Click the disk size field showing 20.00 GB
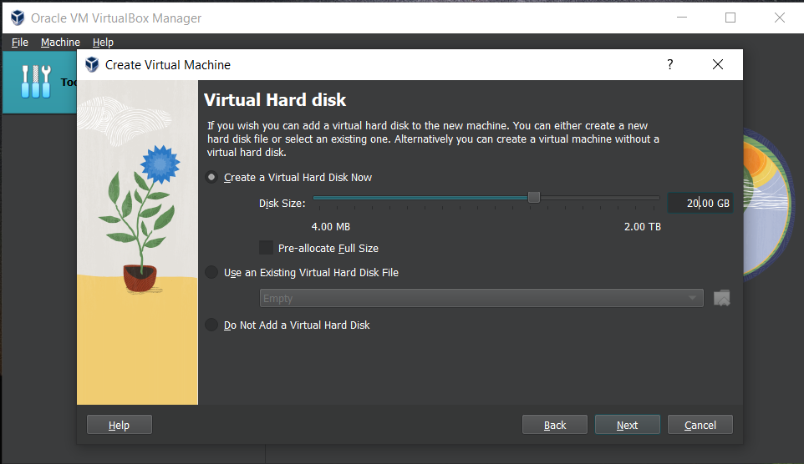Image resolution: width=804 pixels, height=464 pixels. [700, 203]
